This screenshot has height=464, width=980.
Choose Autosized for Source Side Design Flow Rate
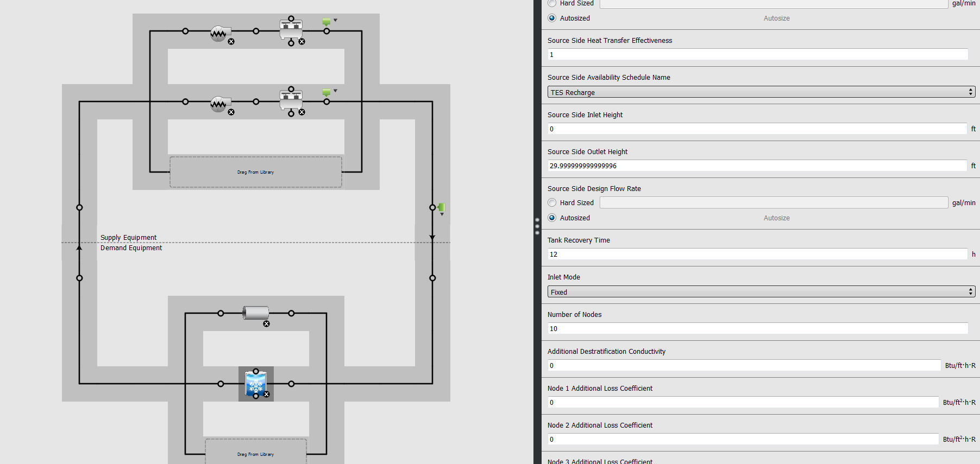[552, 218]
